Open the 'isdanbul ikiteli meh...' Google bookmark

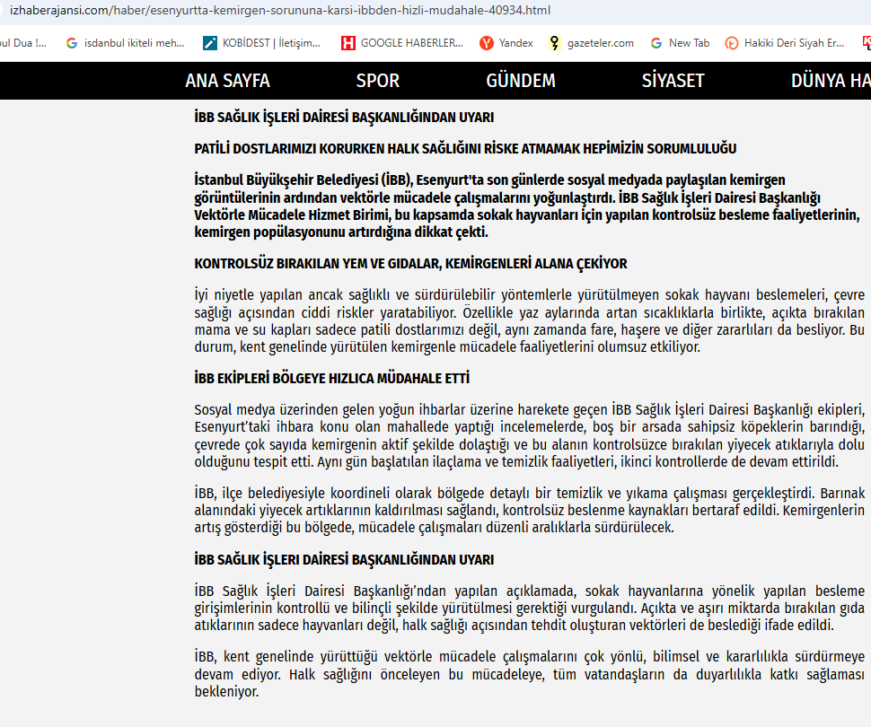125,43
